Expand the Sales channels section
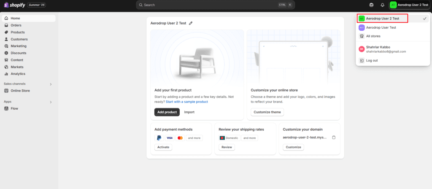Screen dimensions: 432x189 pyautogui.click(x=51, y=84)
